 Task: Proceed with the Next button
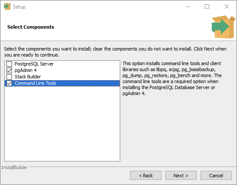[x=181, y=176]
